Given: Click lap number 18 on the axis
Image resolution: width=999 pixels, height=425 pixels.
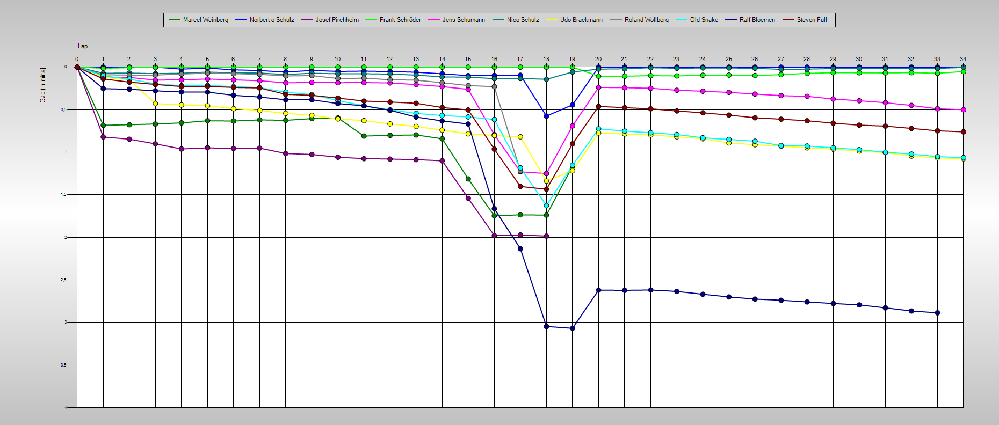Looking at the screenshot, I should (546, 59).
